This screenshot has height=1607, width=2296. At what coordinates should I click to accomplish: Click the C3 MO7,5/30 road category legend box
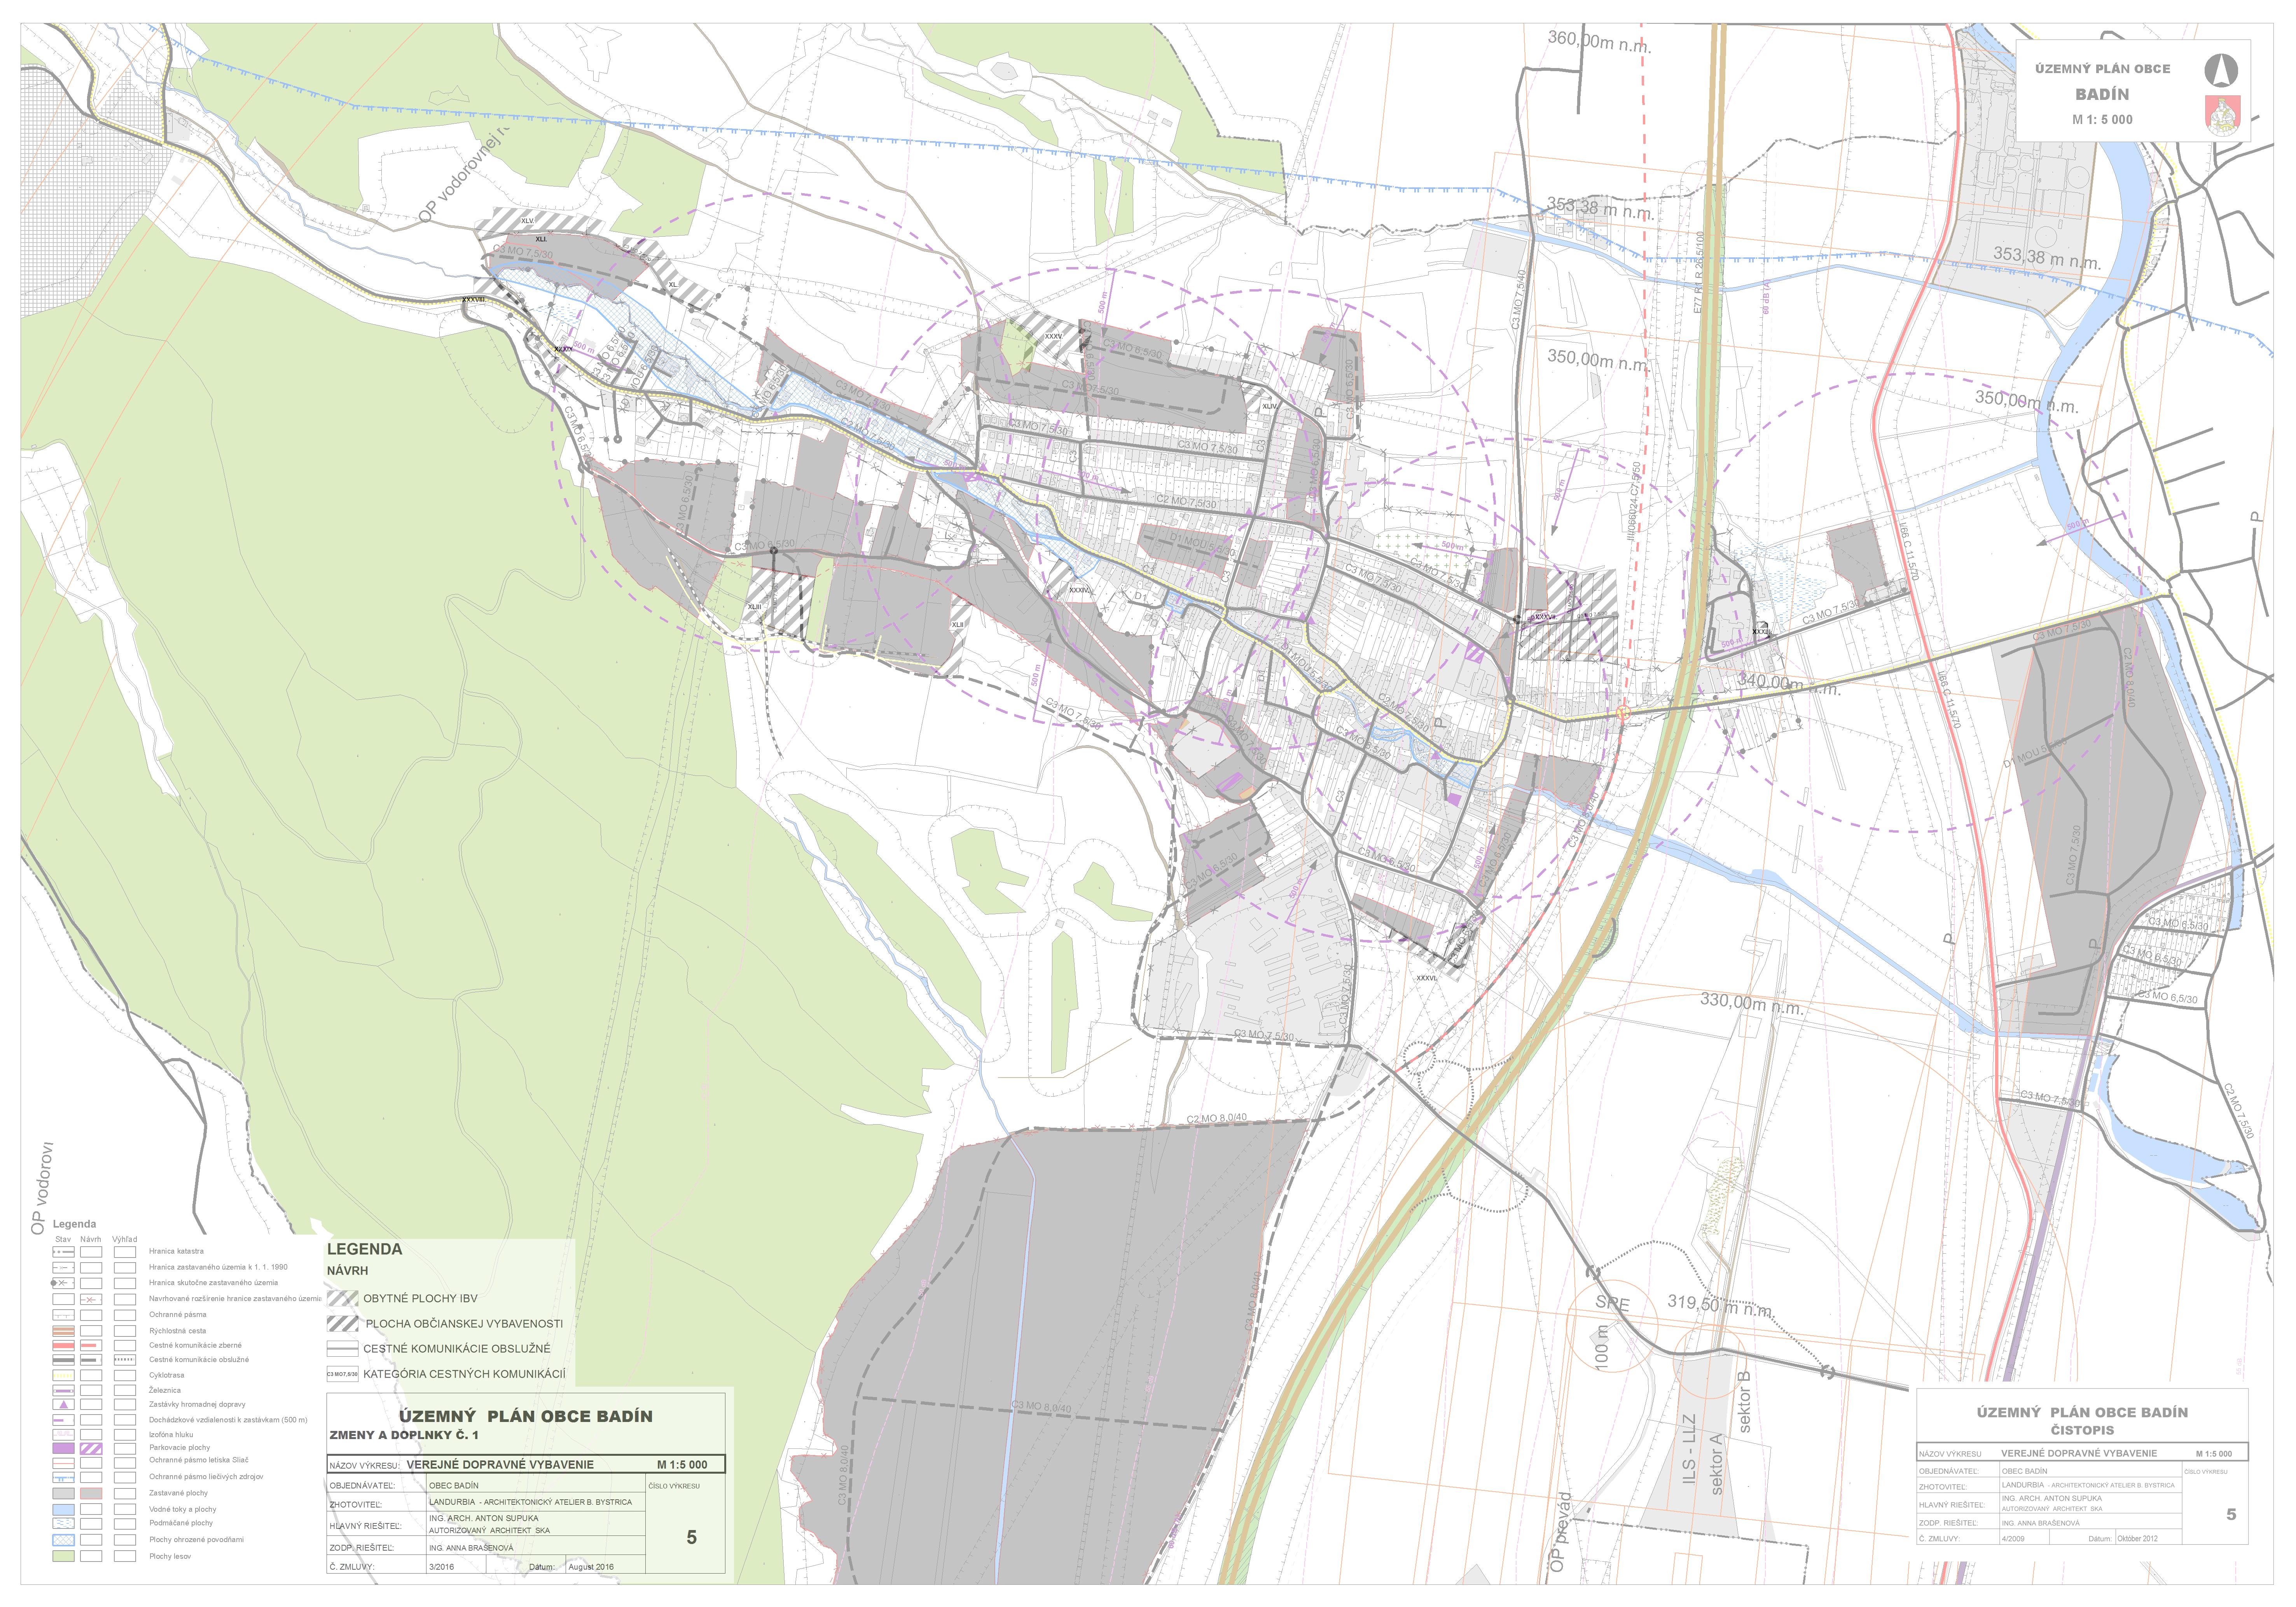[342, 1374]
